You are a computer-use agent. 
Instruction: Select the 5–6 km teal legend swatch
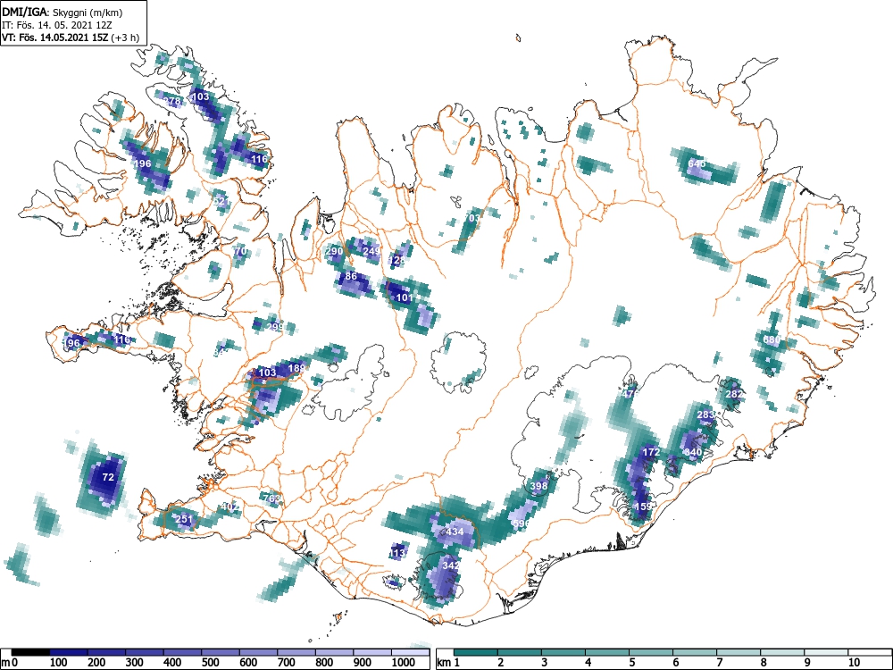point(651,652)
